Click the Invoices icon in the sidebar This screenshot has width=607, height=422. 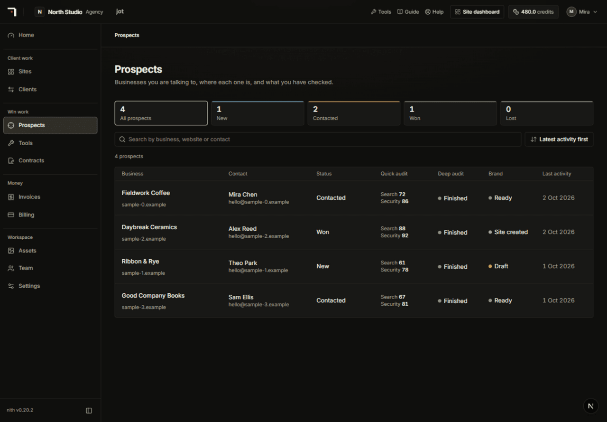pyautogui.click(x=11, y=197)
